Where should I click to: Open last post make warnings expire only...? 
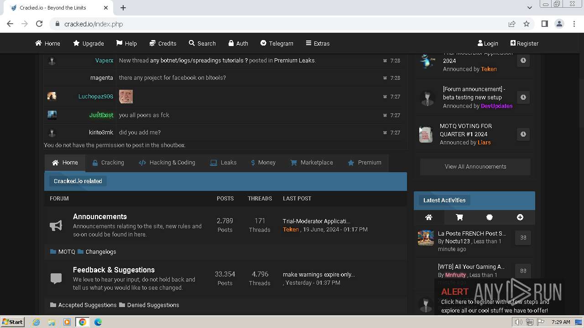[319, 274]
